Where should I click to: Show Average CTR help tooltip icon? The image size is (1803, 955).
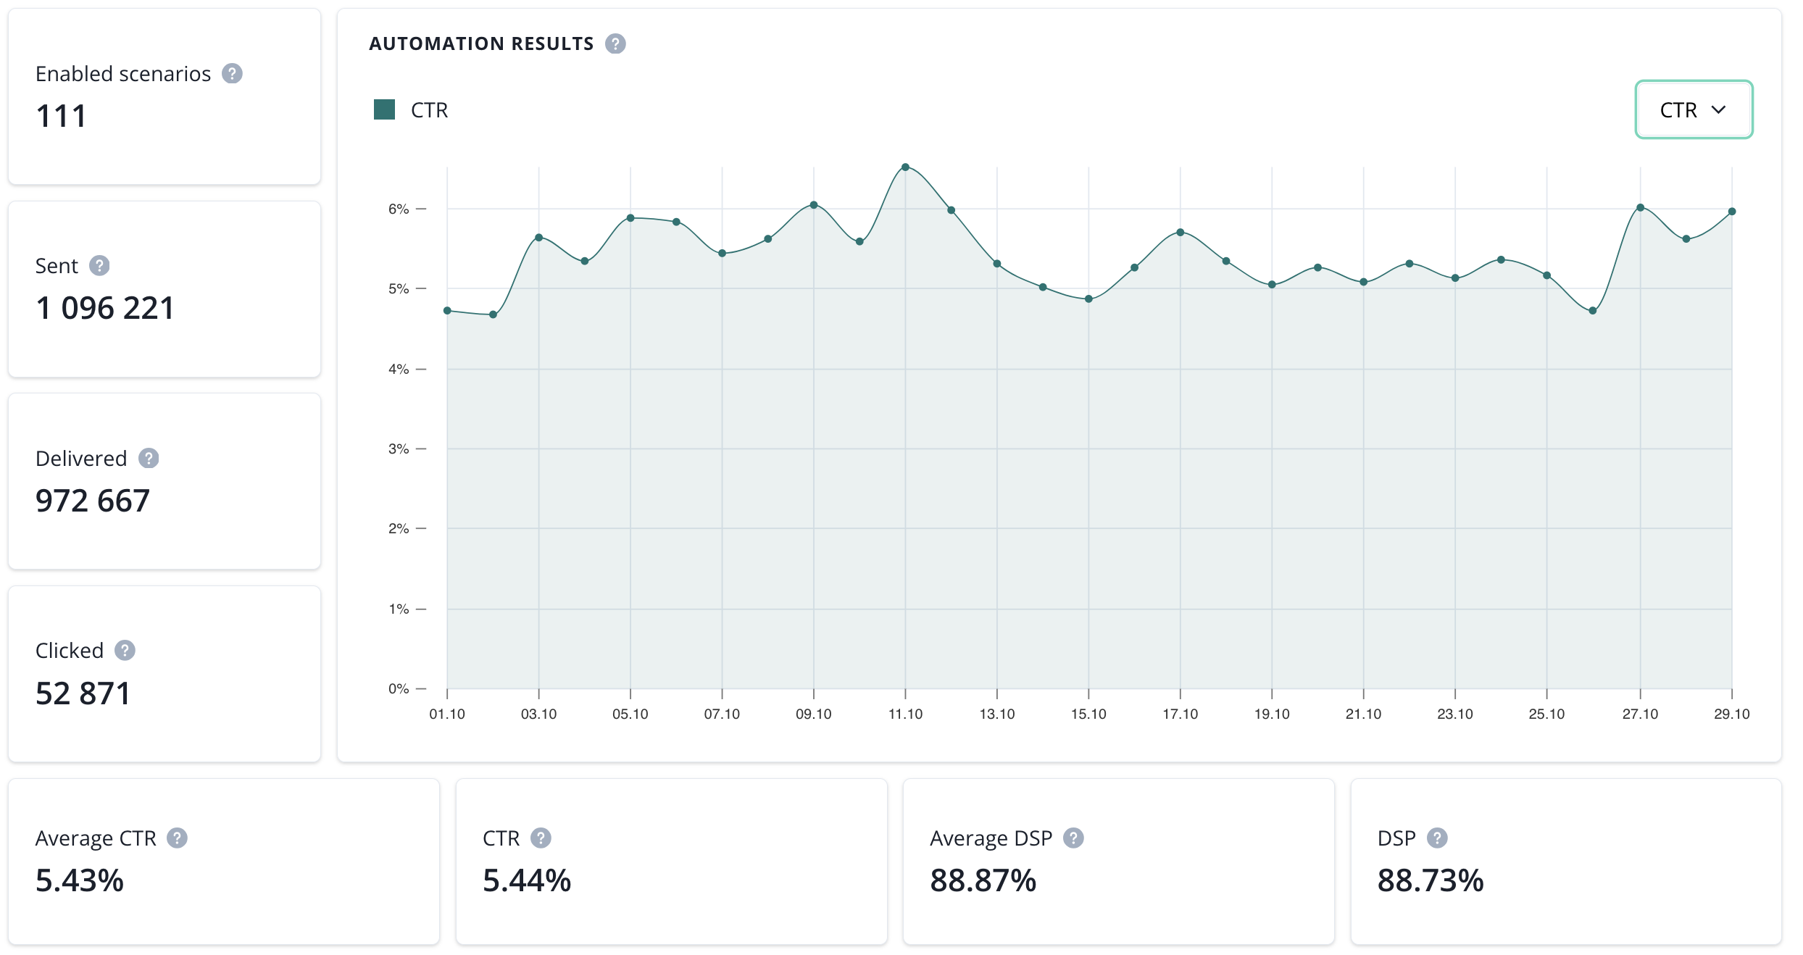pos(177,838)
